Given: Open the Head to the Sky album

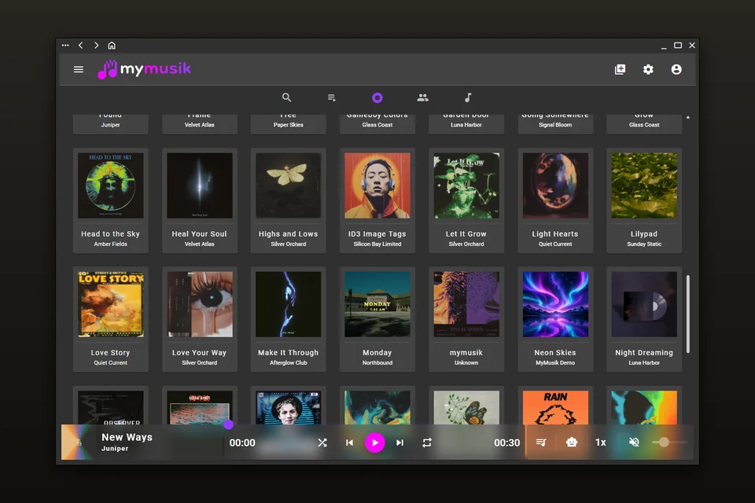Looking at the screenshot, I should pos(110,200).
